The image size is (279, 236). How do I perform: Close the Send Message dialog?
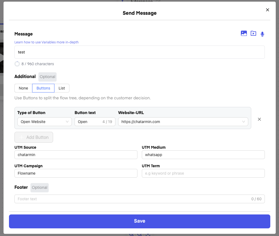coord(267,10)
